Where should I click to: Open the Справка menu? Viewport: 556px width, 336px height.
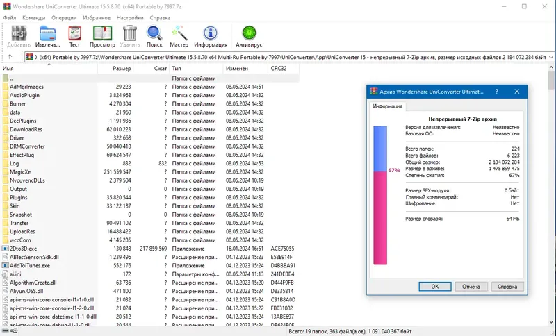click(x=160, y=18)
